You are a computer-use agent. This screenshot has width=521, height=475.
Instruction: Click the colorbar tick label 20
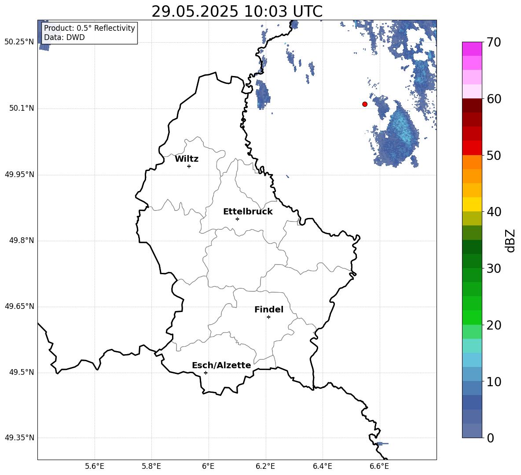tap(494, 325)
